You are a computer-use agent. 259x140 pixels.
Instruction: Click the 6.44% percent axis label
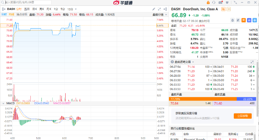point(160,25)
